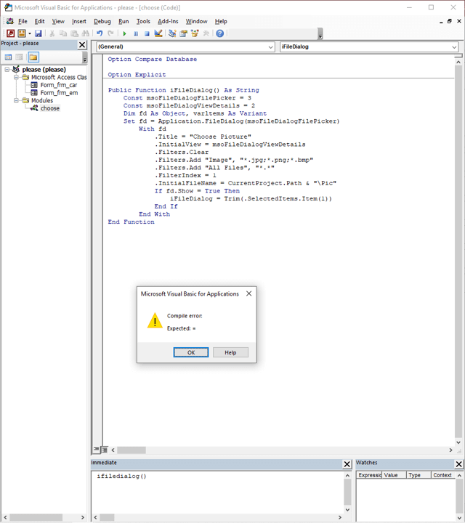Open the Insert Module dropdown arrow

[30, 33]
